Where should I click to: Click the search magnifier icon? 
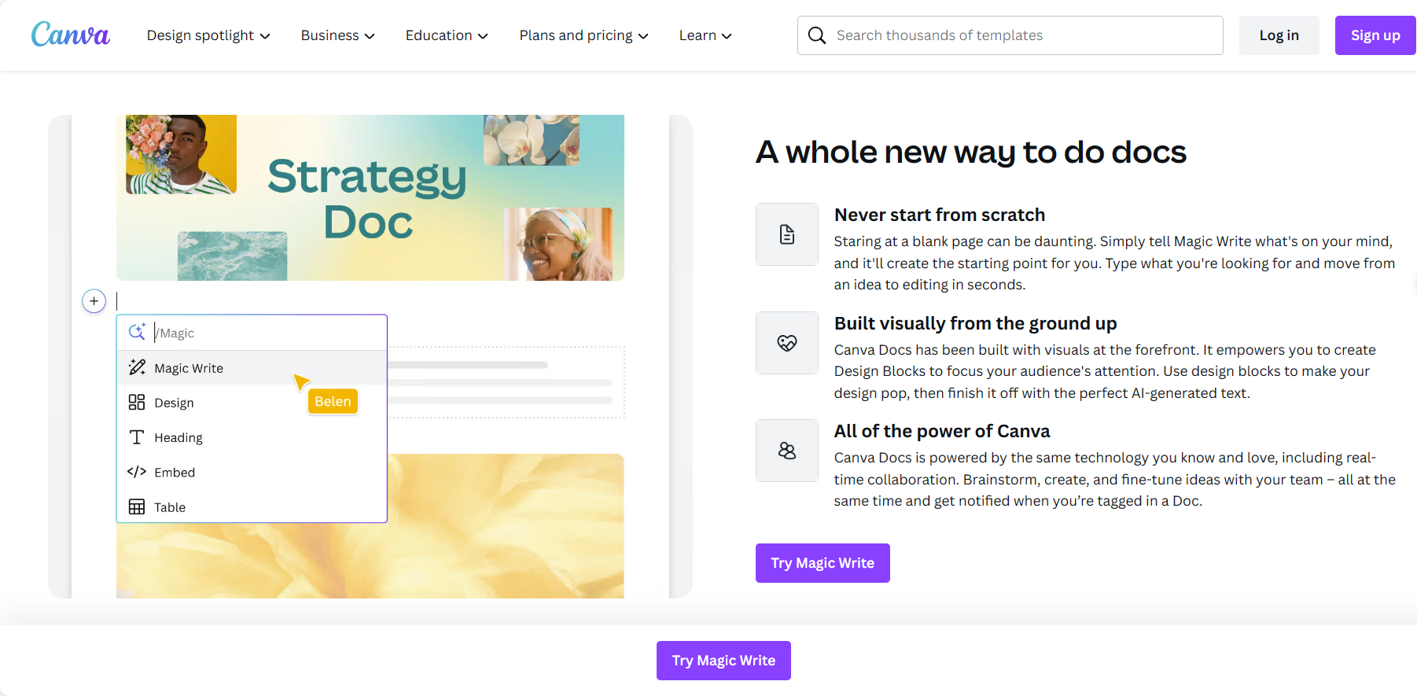[817, 35]
